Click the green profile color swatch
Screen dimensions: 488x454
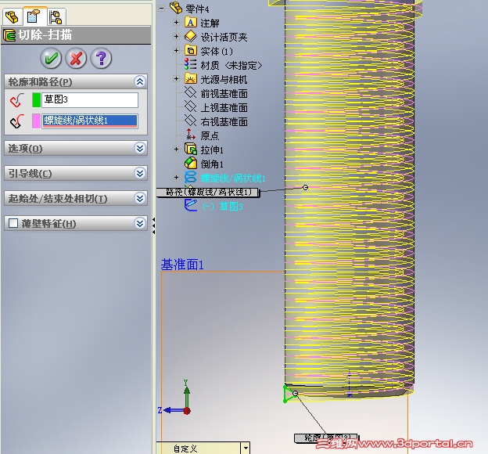click(37, 99)
